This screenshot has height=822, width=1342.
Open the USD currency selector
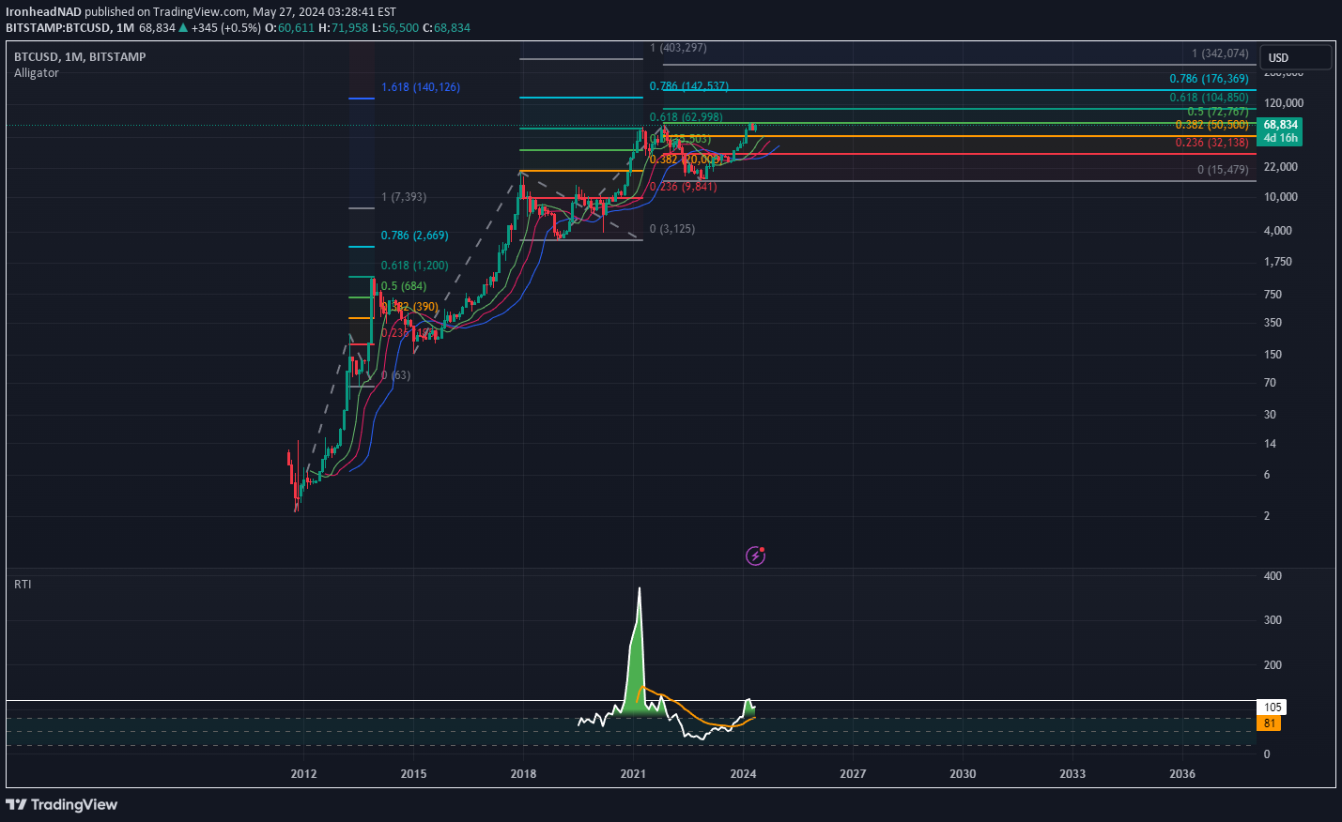[1295, 57]
